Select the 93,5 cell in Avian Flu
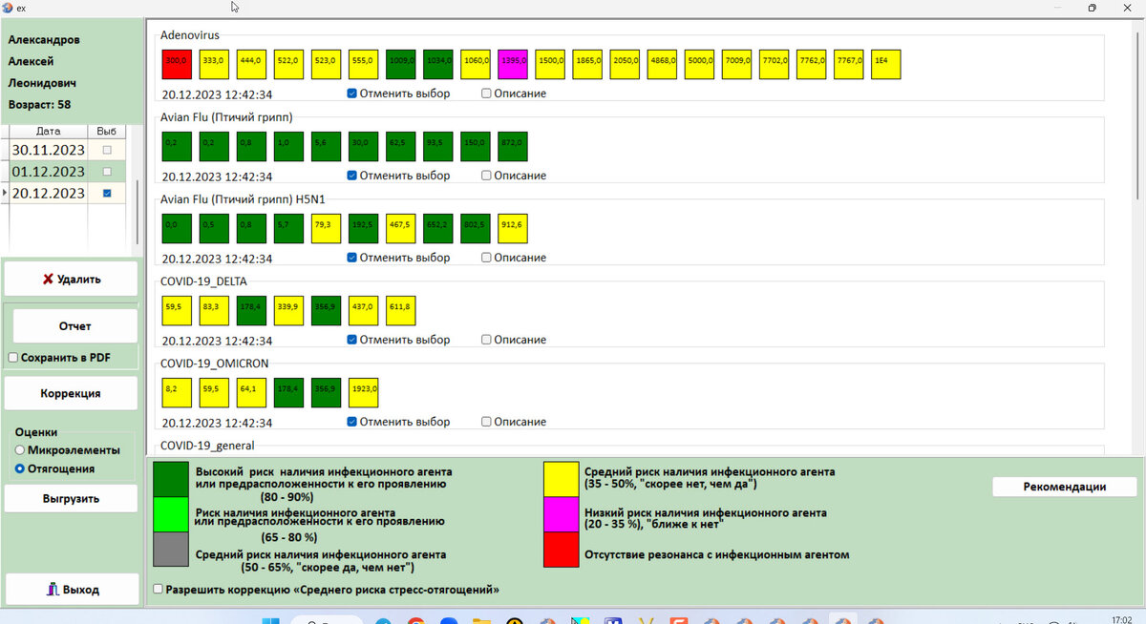 (438, 146)
